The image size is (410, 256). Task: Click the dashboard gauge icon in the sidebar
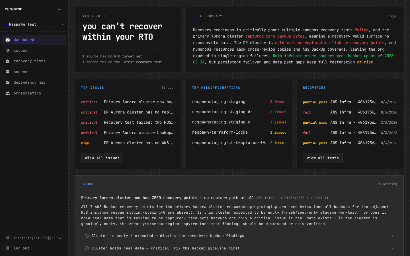pos(8,40)
